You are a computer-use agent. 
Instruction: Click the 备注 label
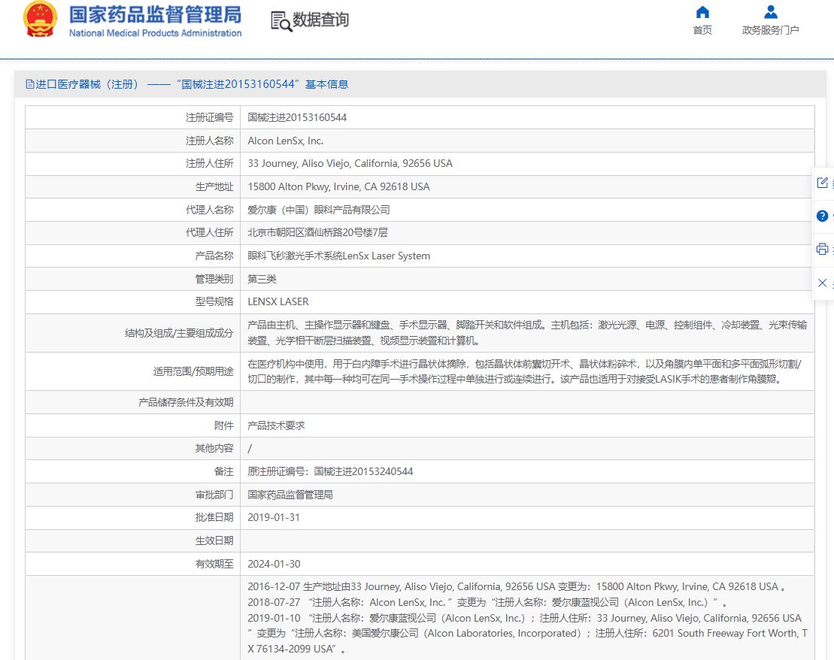224,472
